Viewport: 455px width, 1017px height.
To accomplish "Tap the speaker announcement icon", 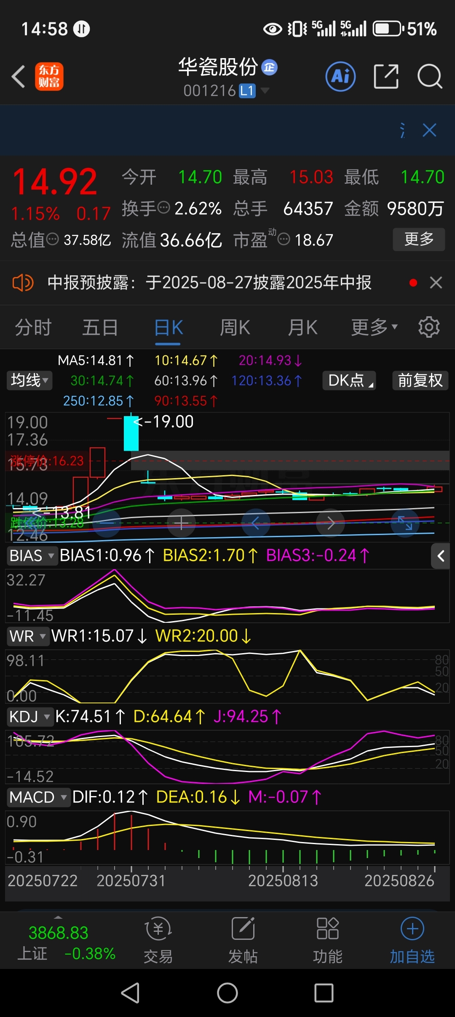I will point(23,282).
